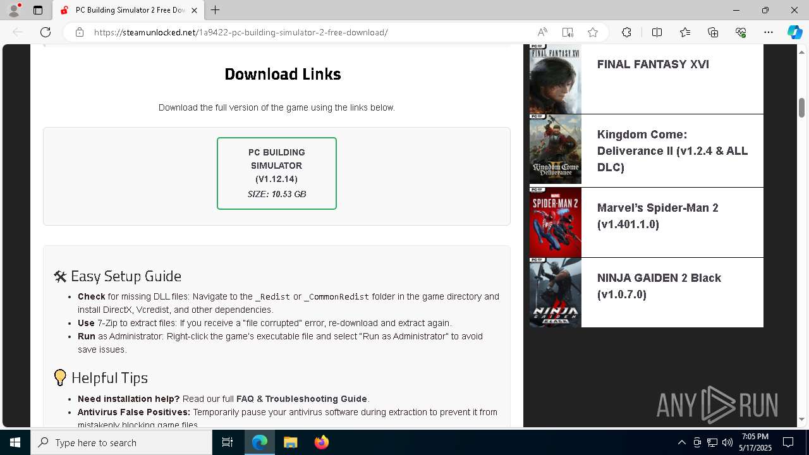Open a new tab with plus button
This screenshot has width=809, height=455.
pos(216,10)
